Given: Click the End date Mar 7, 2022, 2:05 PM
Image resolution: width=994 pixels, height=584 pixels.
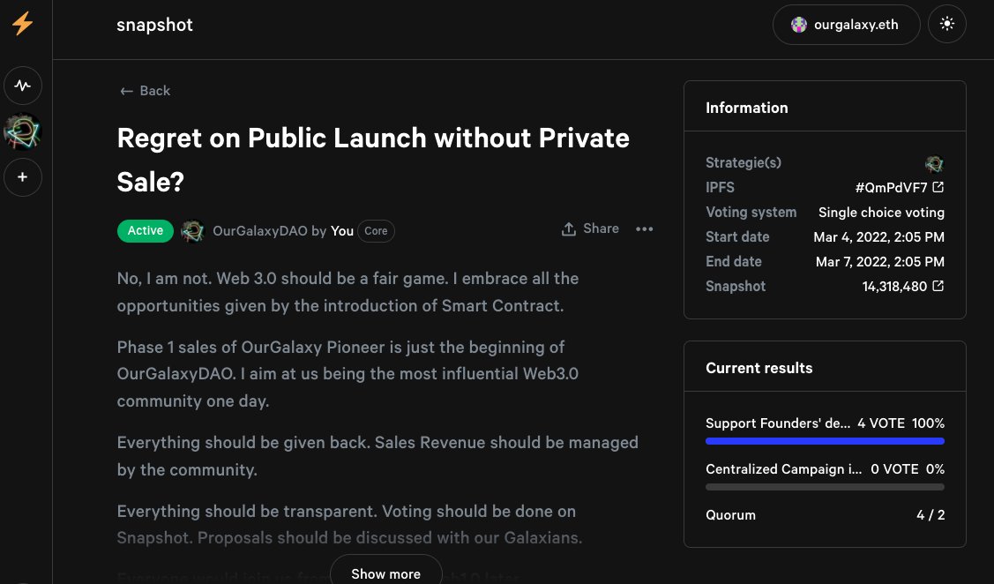Looking at the screenshot, I should click(x=880, y=262).
